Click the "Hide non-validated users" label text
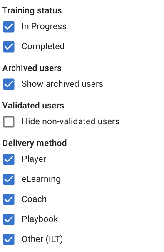 click(x=70, y=121)
